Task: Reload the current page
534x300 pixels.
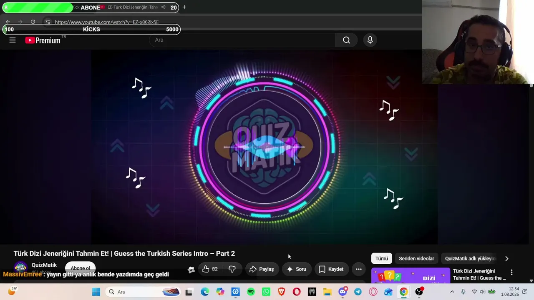Action: coord(33,22)
